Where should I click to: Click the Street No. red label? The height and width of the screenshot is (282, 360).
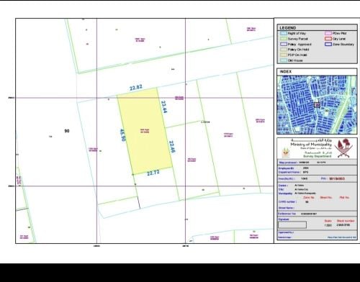pyautogui.click(x=326, y=198)
